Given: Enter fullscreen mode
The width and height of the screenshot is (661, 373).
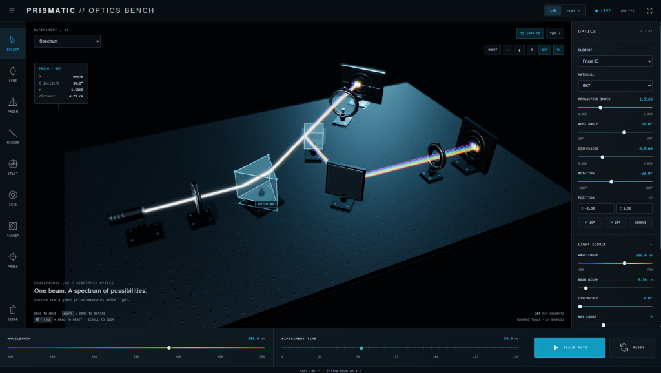Looking at the screenshot, I should [x=649, y=10].
